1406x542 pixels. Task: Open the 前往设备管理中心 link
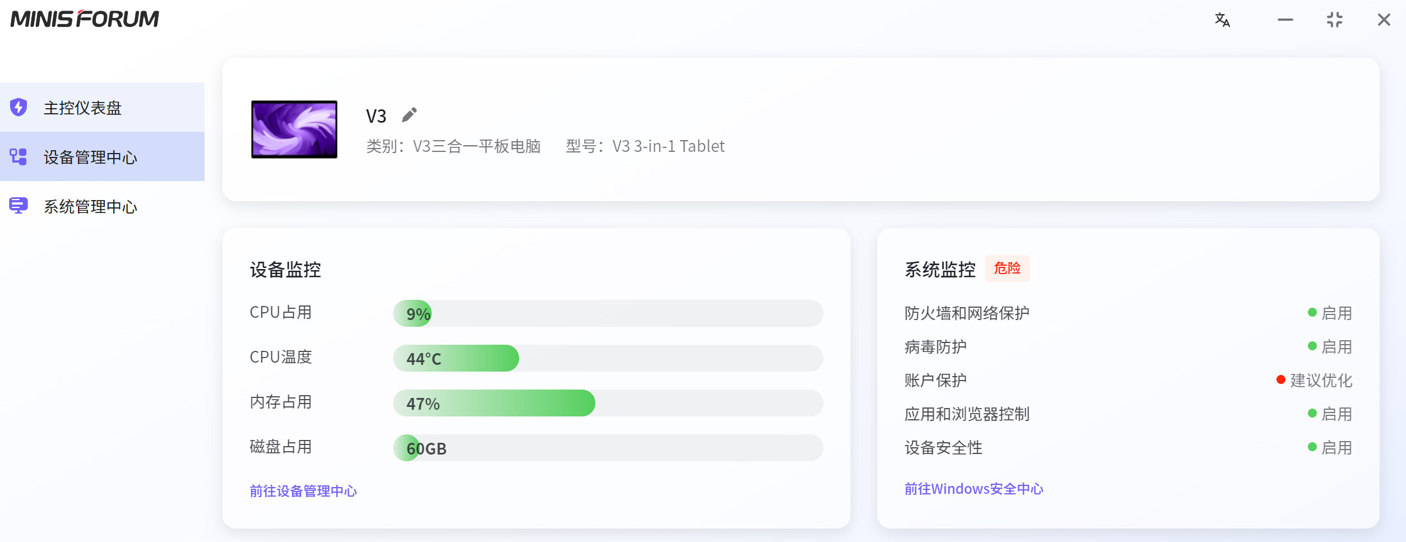(303, 491)
